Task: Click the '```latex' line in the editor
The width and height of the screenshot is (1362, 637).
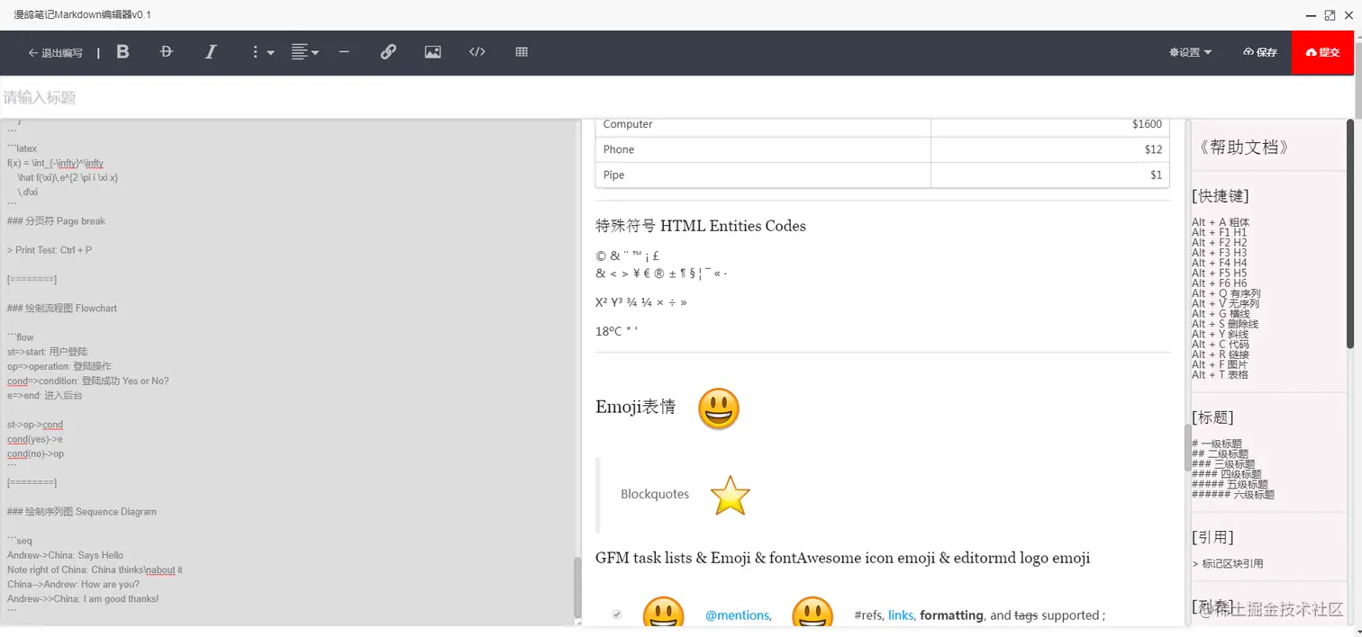Action: tap(22, 148)
